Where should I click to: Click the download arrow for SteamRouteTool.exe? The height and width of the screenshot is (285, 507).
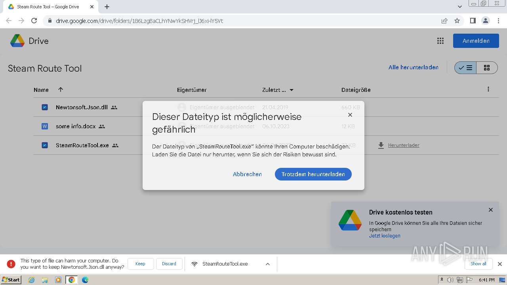coord(381,145)
